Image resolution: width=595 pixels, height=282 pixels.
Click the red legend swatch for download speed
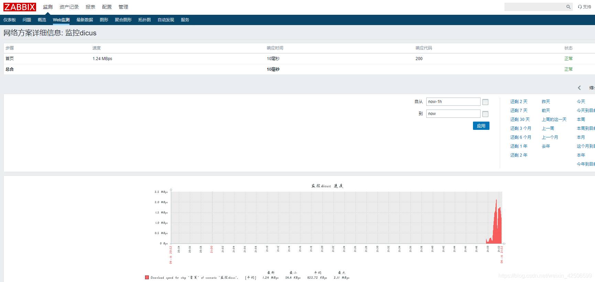(147, 277)
